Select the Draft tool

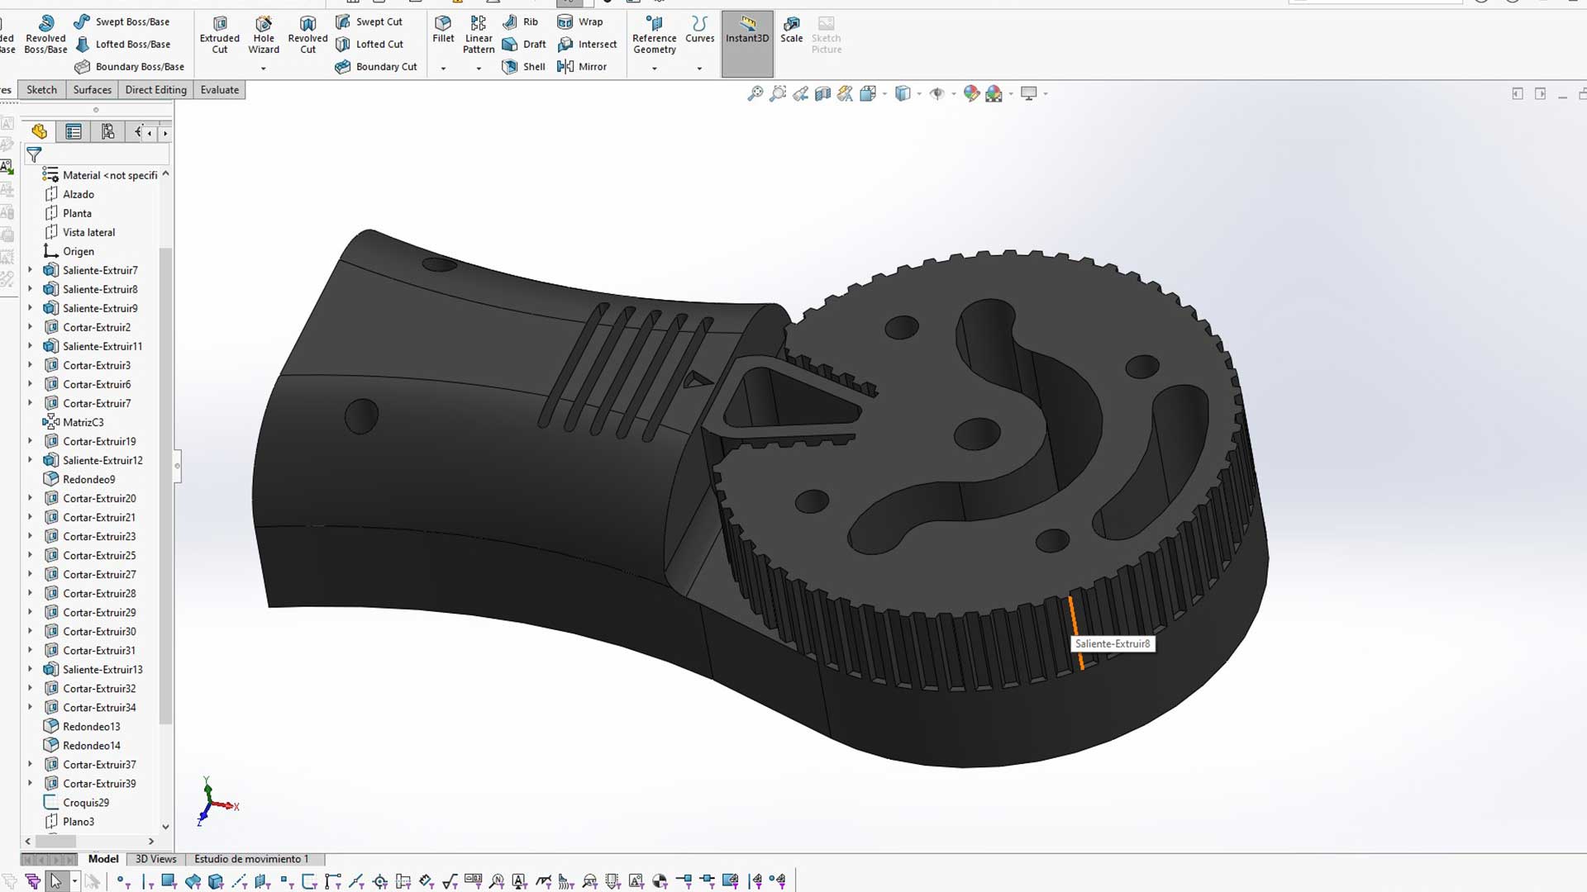pos(524,44)
